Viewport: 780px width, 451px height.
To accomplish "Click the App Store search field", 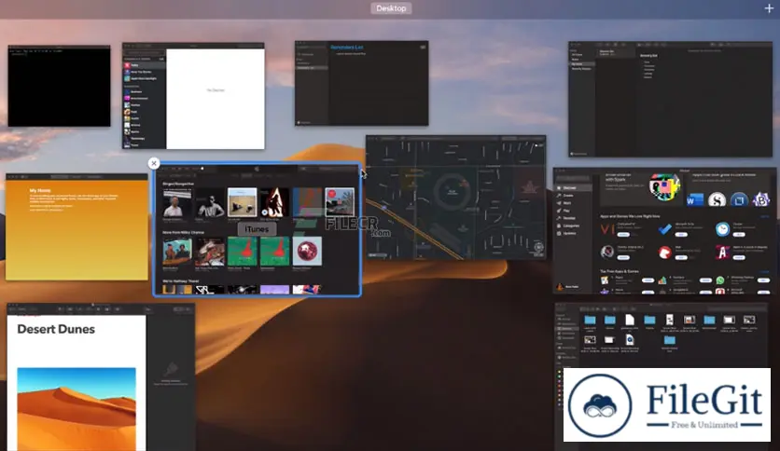I will coord(574,178).
